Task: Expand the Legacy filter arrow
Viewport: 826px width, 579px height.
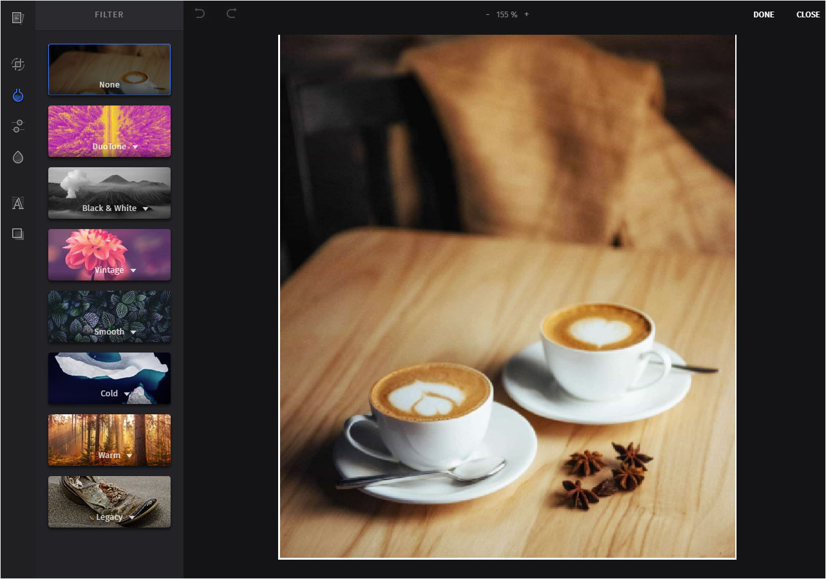Action: tap(131, 518)
